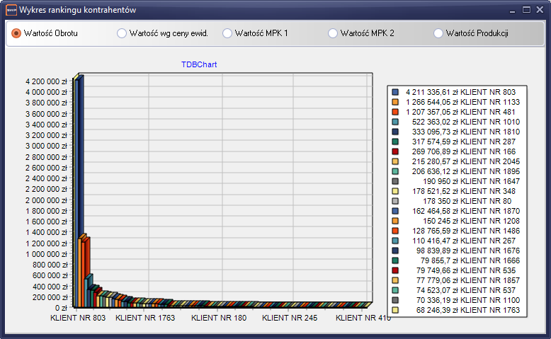Click the KLIENT NR 180 axis label
Image resolution: width=551 pixels, height=339 pixels.
(219, 318)
